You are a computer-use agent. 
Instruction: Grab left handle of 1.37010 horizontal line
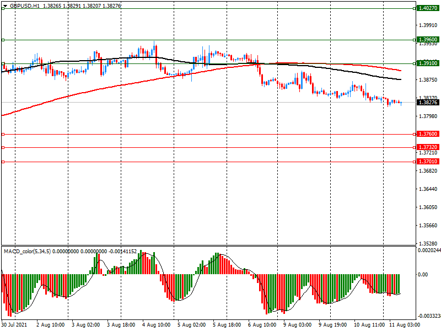[3, 162]
